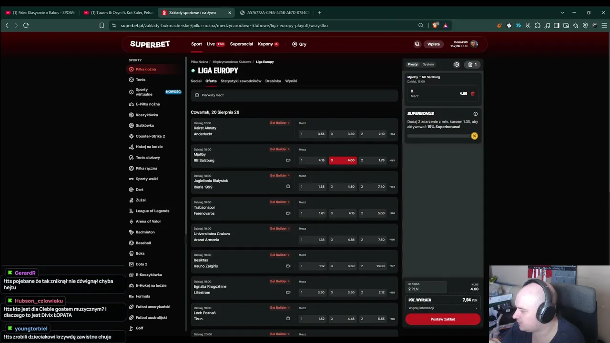Open Kupony in top navigation
Image resolution: width=610 pixels, height=343 pixels.
(268, 44)
